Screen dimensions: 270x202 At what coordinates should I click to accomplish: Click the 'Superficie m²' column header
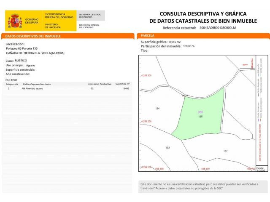click(123, 84)
